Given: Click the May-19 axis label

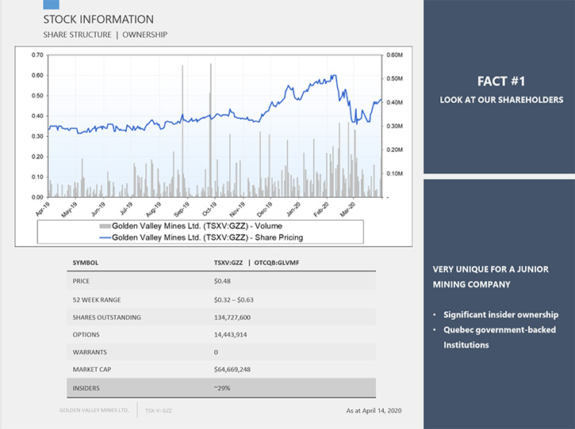Looking at the screenshot, I should pos(69,210).
